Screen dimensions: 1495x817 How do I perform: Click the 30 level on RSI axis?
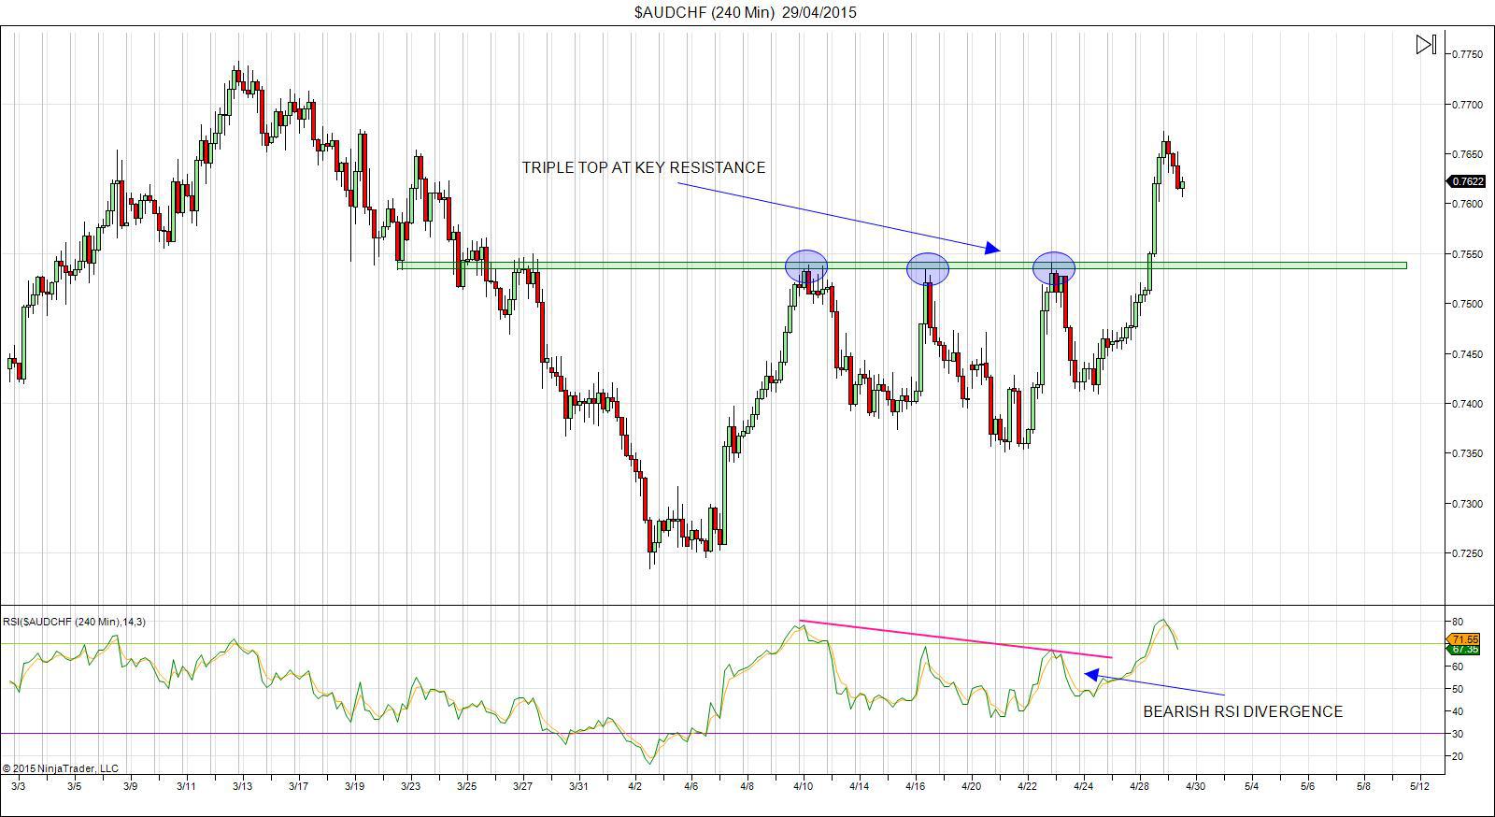click(1459, 734)
